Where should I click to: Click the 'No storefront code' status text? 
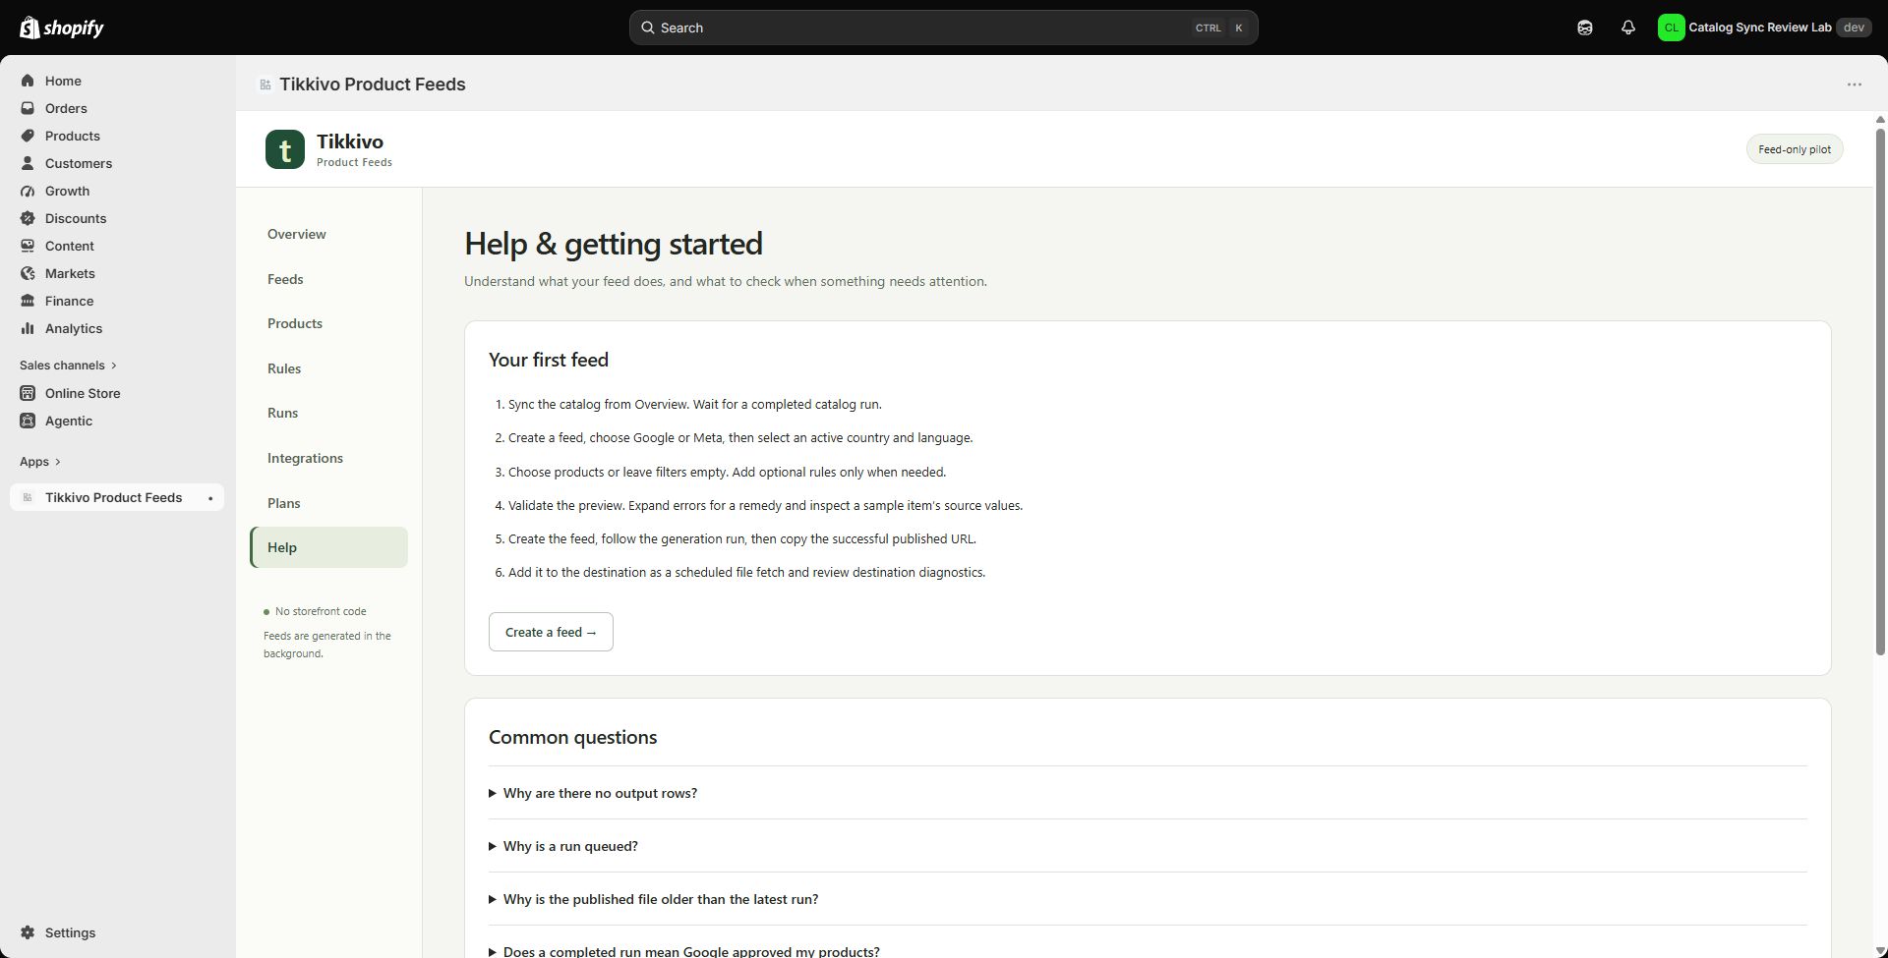[x=321, y=611]
